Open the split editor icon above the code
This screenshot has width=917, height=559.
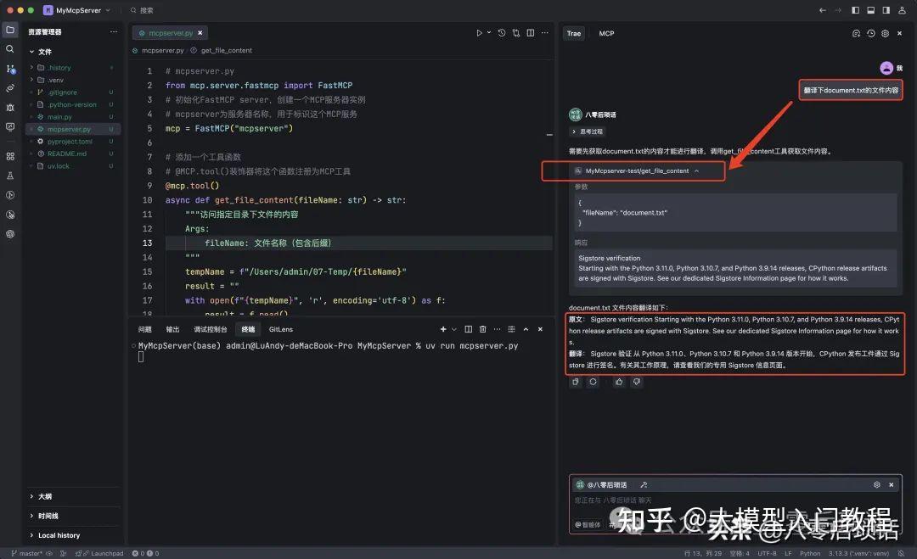(x=530, y=31)
